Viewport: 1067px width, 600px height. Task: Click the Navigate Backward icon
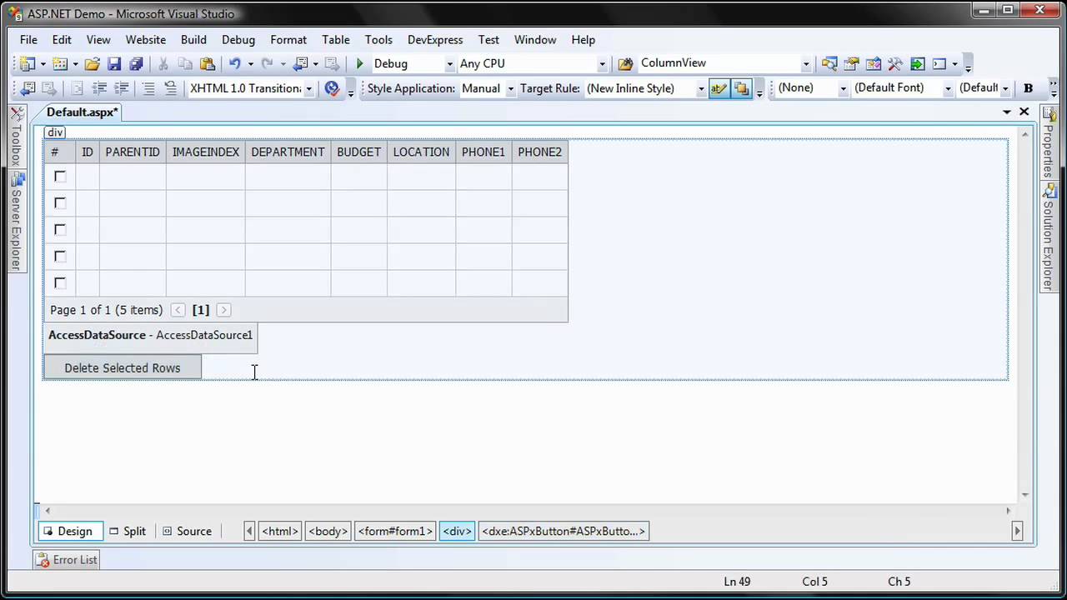point(301,63)
